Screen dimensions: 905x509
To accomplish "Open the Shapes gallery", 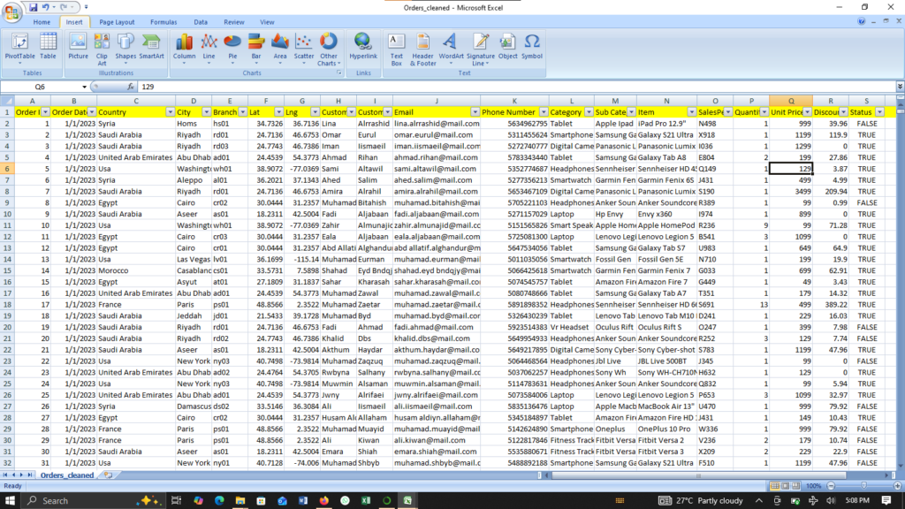I will click(x=125, y=49).
